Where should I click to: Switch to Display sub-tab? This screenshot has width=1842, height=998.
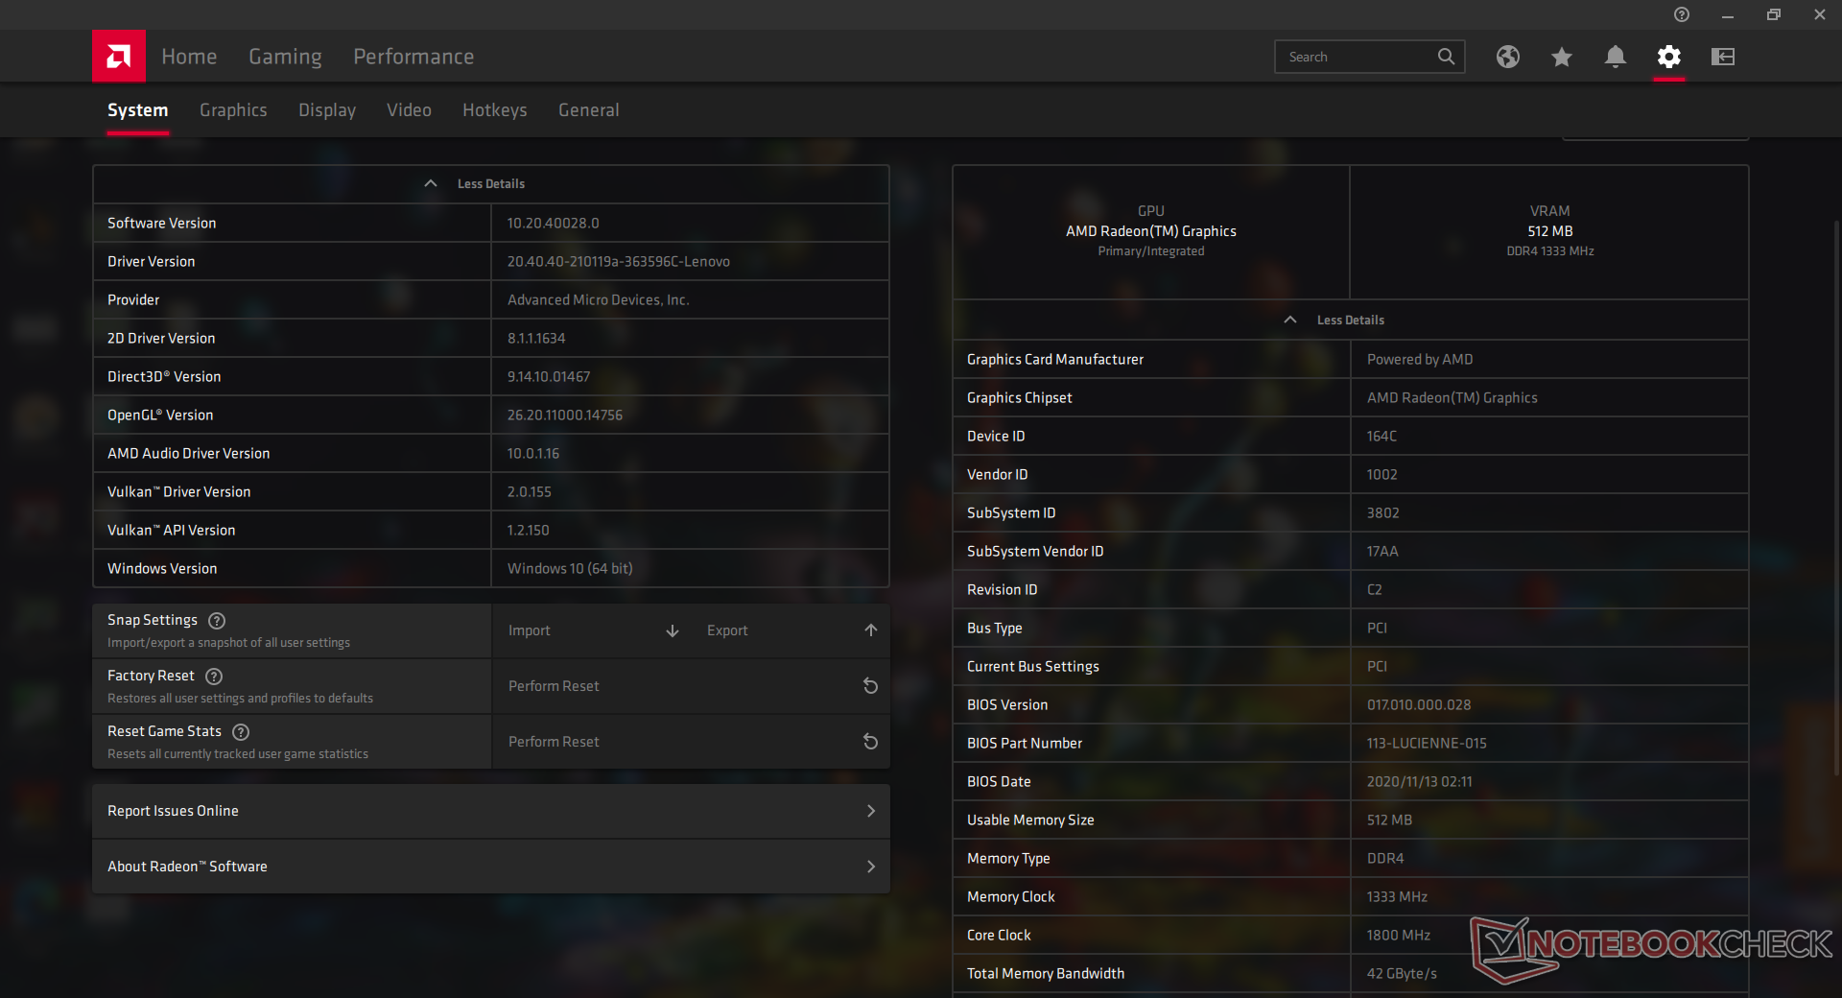point(327,110)
